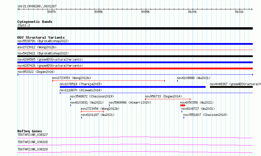Viewport: 261px width, 156px height.
Task: Click the esv2723053 (Wong2012b) red interval
Action: pyautogui.click(x=109, y=81)
